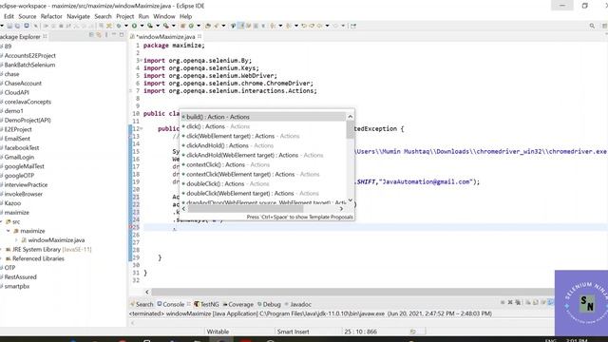Maximize the Package Explorer view
Image resolution: width=608 pixels, height=342 pixels.
point(122,35)
